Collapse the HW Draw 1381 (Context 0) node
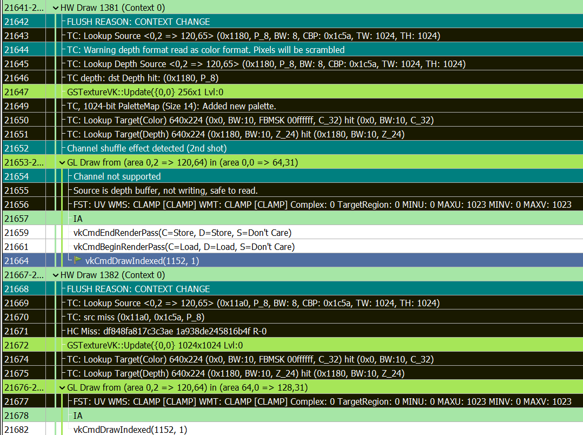The height and width of the screenshot is (435, 583). click(56, 8)
